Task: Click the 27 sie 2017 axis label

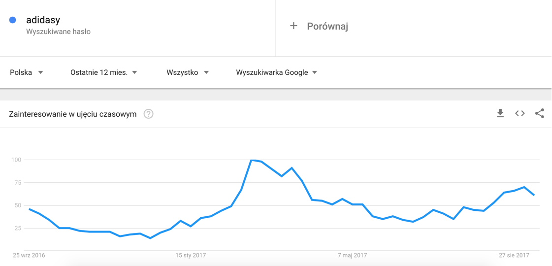Action: (514, 255)
